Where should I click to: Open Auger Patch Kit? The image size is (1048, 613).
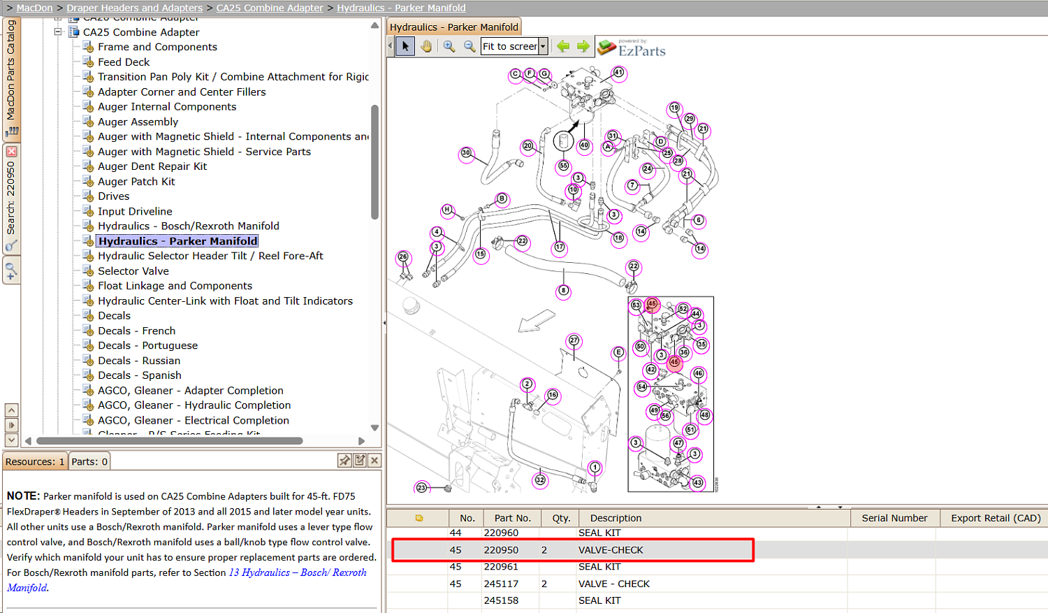[x=136, y=182]
